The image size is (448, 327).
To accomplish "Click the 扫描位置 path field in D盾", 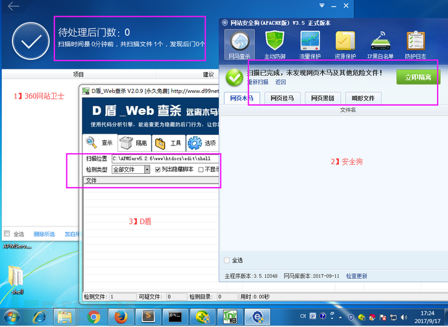I will click(x=166, y=158).
